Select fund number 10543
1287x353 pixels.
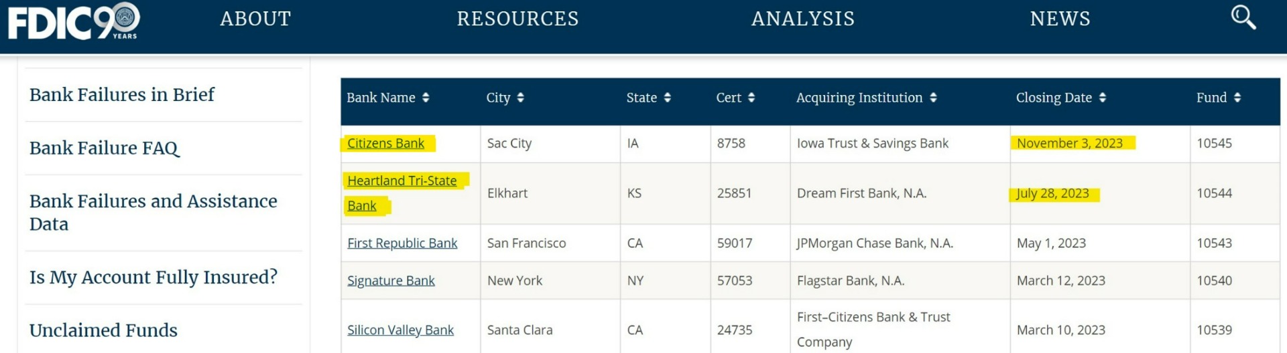pos(1215,243)
